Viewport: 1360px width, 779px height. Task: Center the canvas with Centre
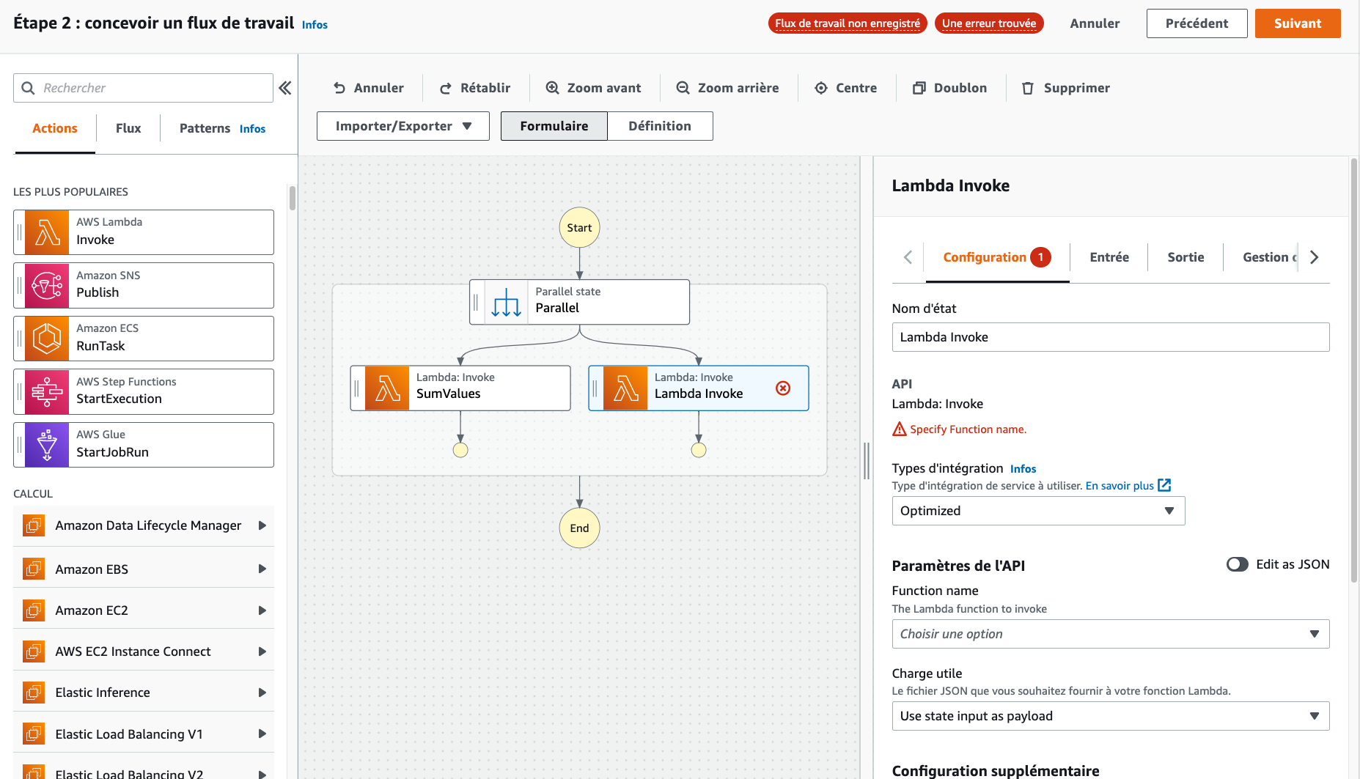(x=846, y=88)
